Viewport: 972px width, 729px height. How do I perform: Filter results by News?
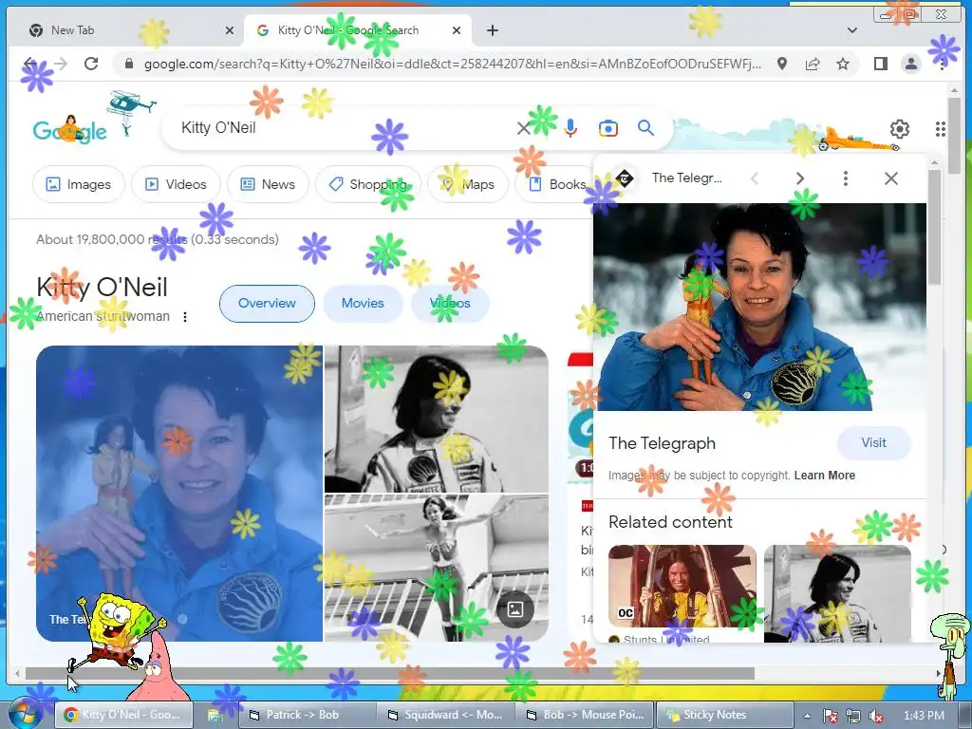click(x=268, y=184)
